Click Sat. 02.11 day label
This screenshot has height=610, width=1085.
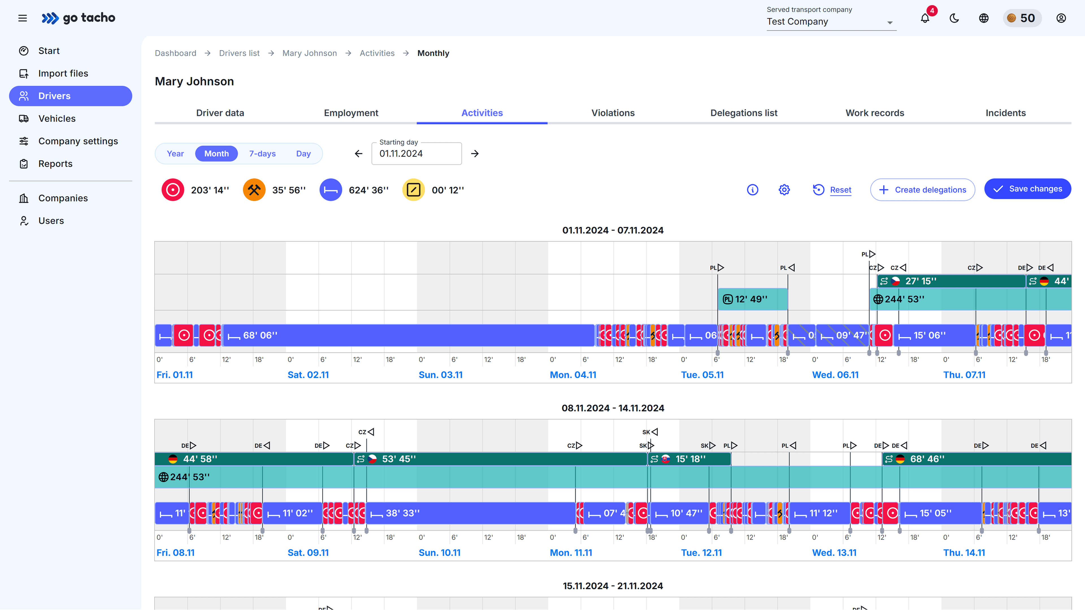coord(308,375)
